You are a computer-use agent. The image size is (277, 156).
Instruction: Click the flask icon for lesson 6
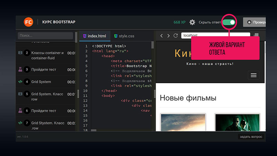20,111
